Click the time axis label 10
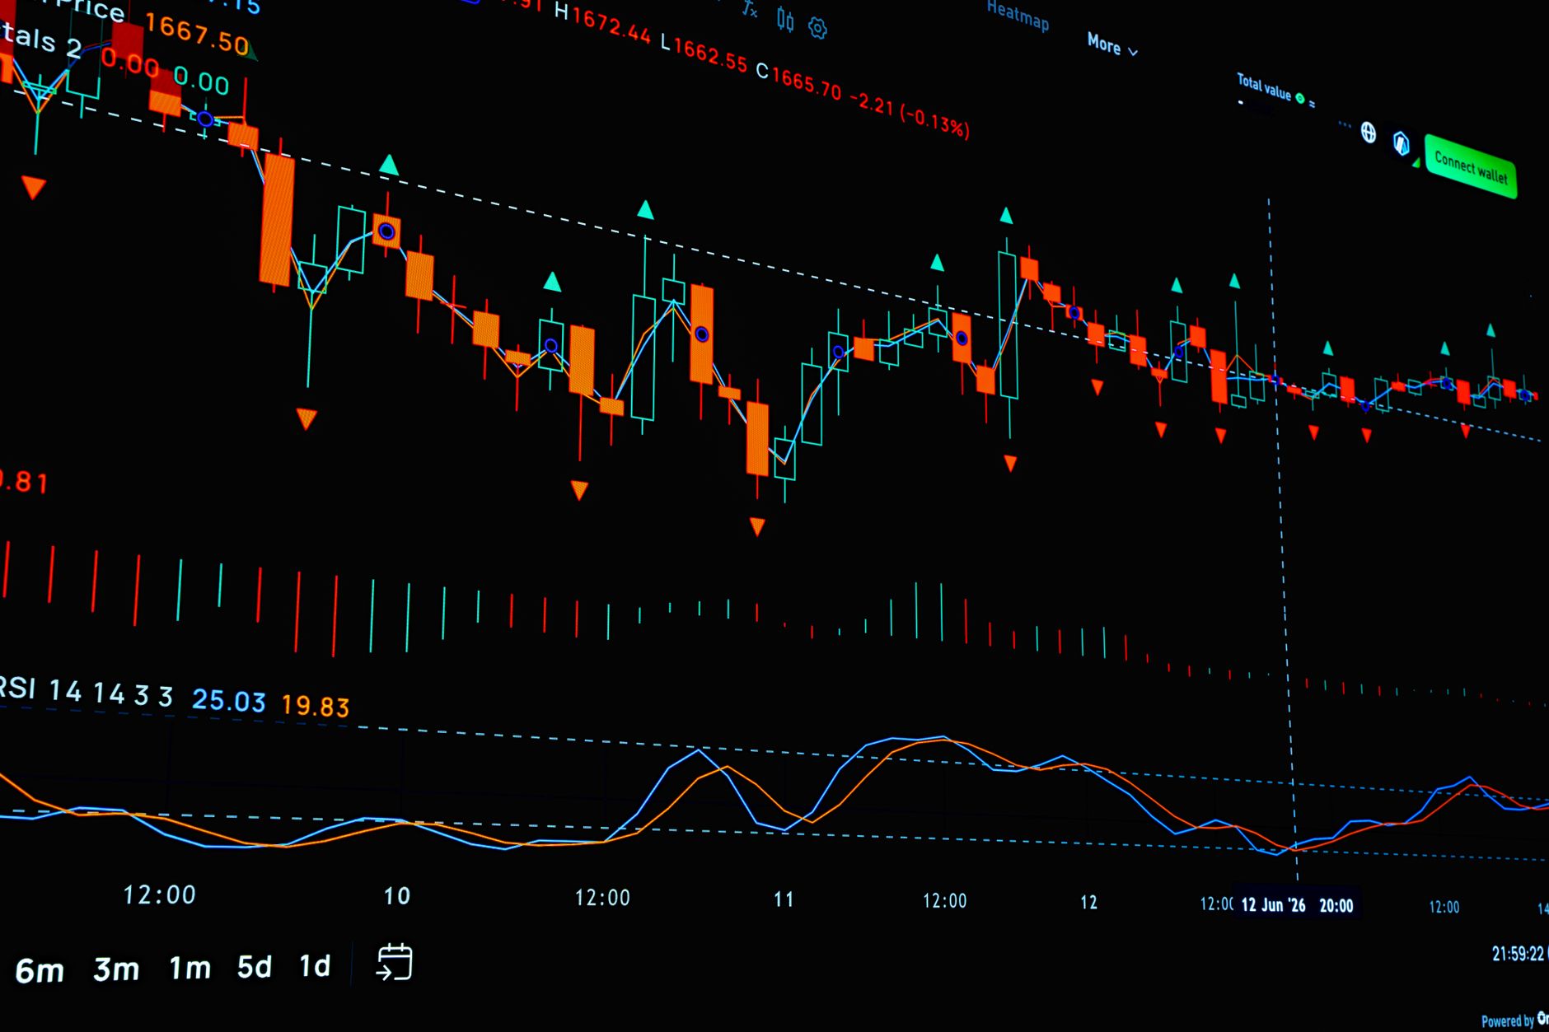Screen dimensions: 1549x1032 pyautogui.click(x=397, y=896)
